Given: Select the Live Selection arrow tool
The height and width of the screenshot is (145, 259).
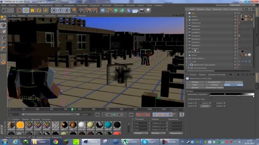Looking at the screenshot, I should click(19, 10).
